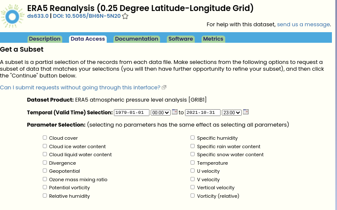Check the U velocity parameter box
The height and width of the screenshot is (210, 337).
pyautogui.click(x=193, y=171)
